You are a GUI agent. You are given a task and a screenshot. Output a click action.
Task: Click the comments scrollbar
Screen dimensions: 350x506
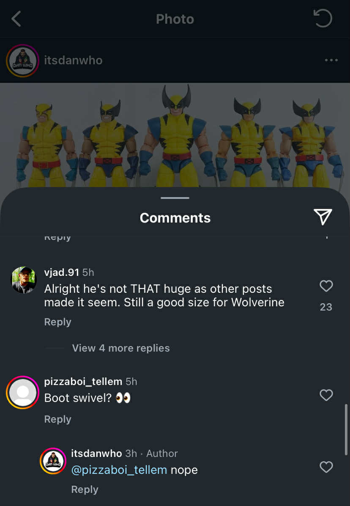pos(346,429)
